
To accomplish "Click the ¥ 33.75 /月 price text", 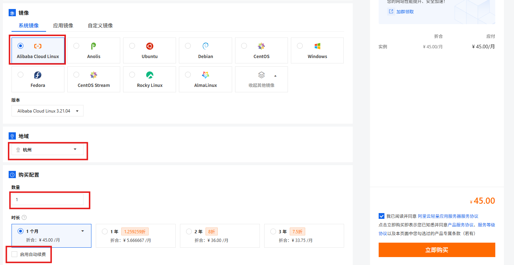I will coord(302,240).
